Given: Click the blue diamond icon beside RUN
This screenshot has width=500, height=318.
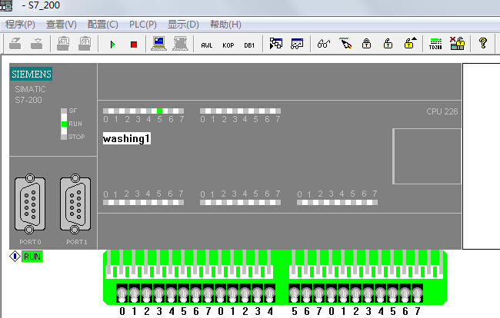Looking at the screenshot, I should tap(15, 257).
